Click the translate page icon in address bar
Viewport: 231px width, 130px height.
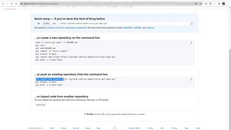pos(196,4)
